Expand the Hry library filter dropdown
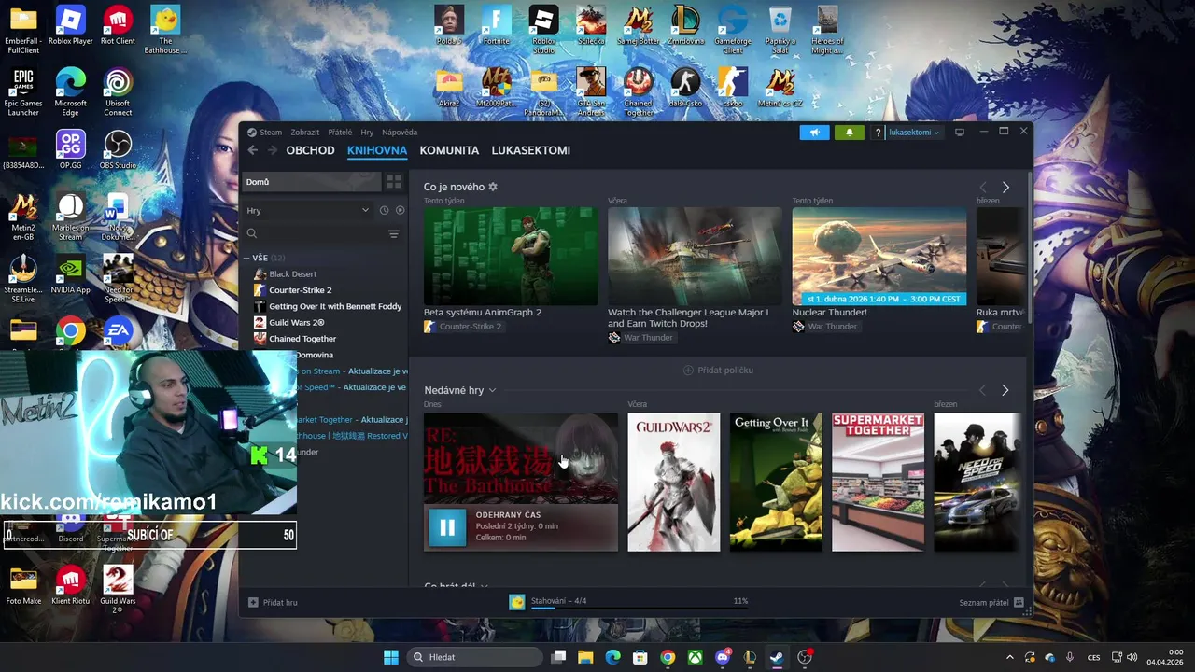Image resolution: width=1195 pixels, height=672 pixels. tap(307, 210)
